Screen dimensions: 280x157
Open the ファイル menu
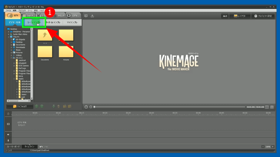coord(8,10)
